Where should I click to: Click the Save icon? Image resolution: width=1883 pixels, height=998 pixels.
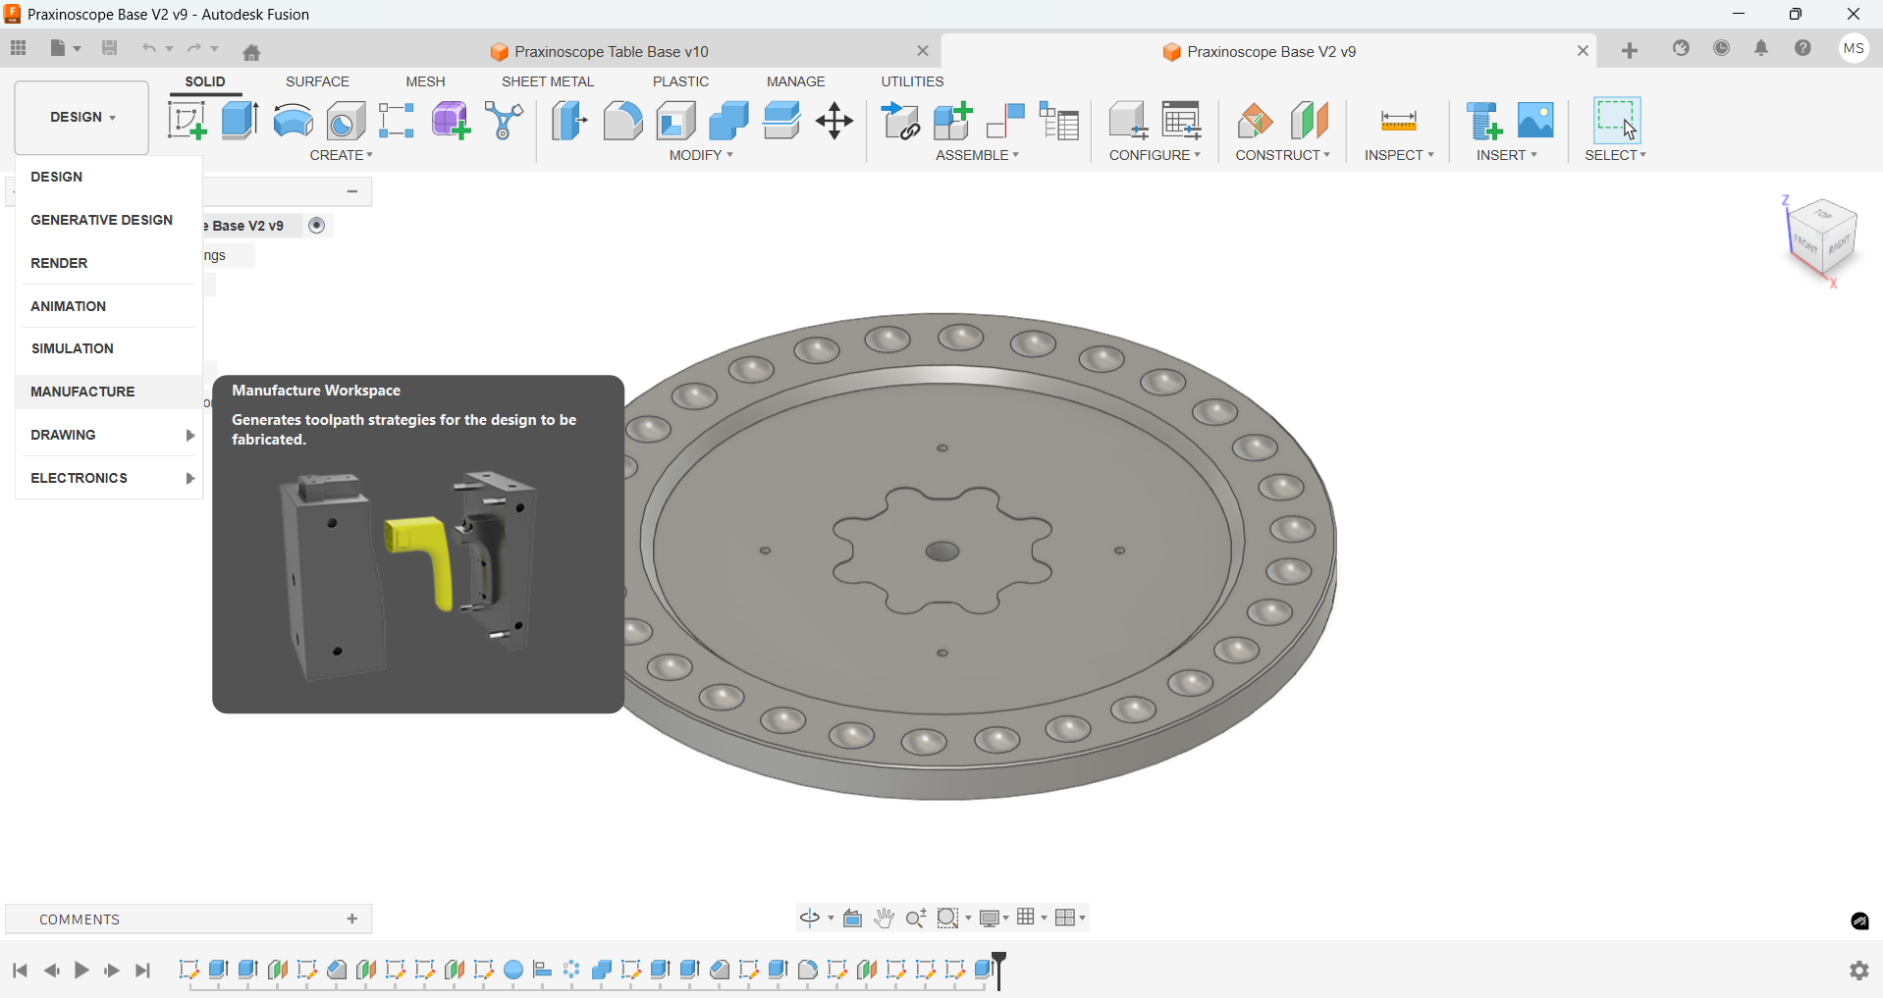tap(110, 48)
